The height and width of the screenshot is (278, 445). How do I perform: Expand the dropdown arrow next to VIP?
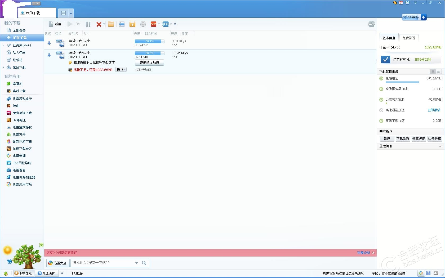[159, 24]
